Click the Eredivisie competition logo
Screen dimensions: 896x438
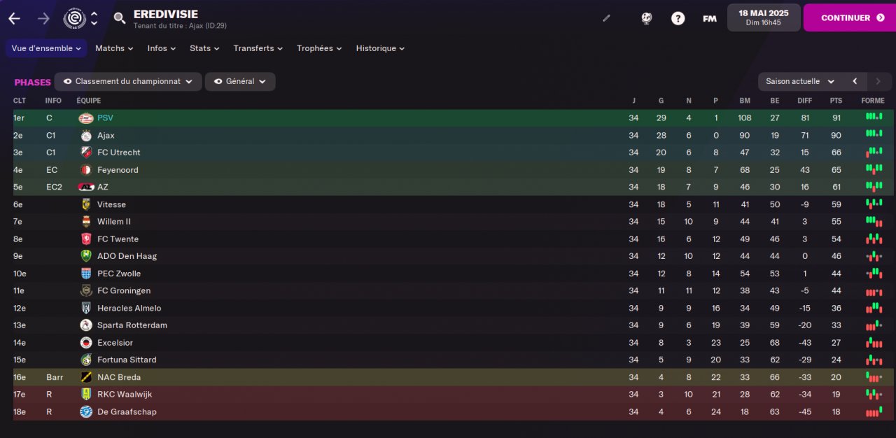point(74,18)
